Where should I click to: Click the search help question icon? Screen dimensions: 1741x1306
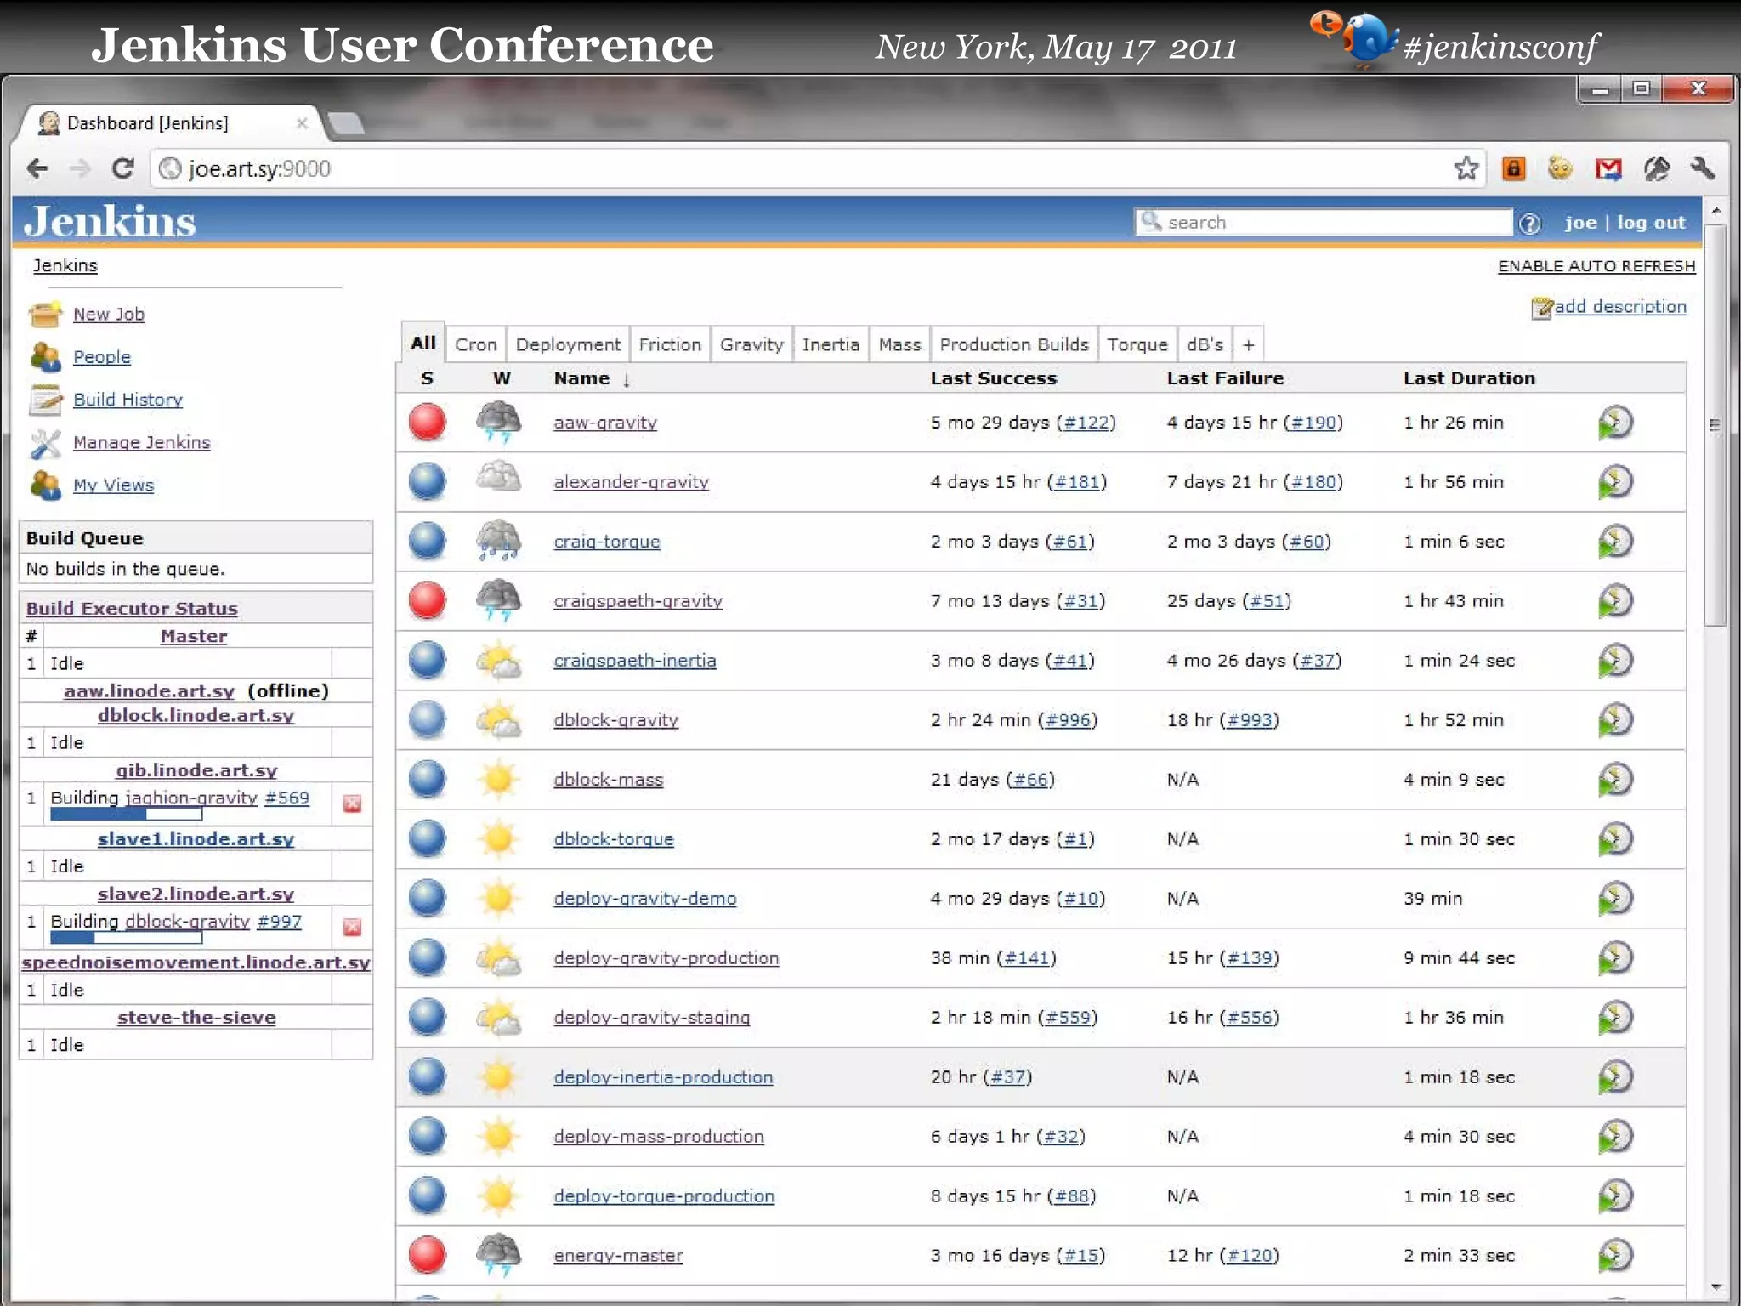[x=1529, y=224]
